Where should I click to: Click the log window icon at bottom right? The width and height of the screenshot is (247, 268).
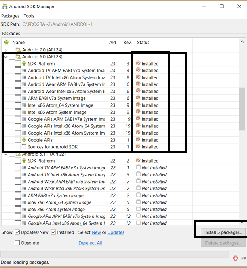pos(244,258)
